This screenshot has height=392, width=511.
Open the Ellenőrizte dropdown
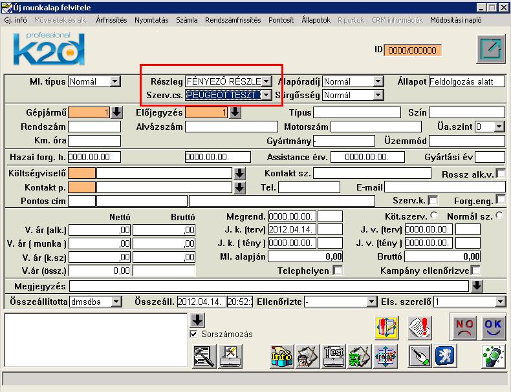[372, 302]
